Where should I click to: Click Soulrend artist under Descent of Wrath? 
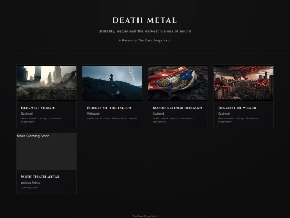point(224,114)
